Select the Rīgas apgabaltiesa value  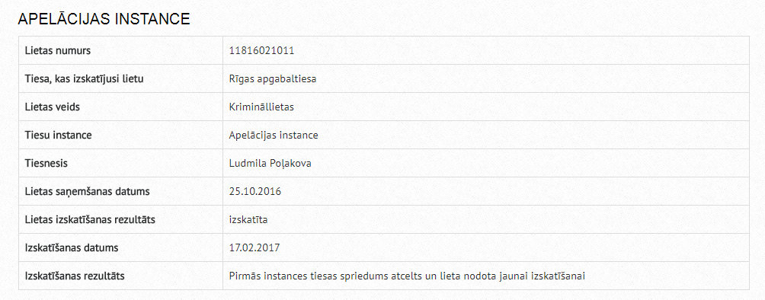[273, 78]
